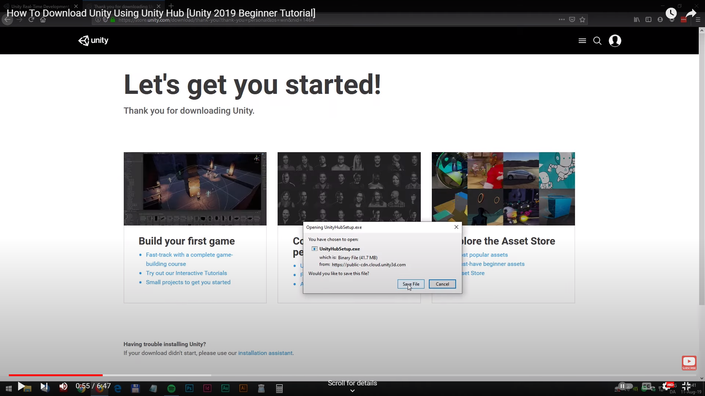Open Fast-track with a complete game-building course link

tap(189, 259)
